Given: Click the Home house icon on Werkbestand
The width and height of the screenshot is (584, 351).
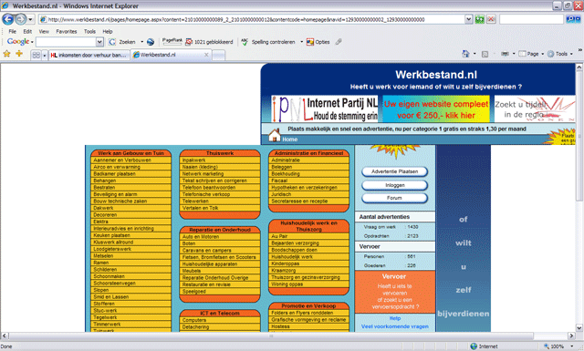Looking at the screenshot, I should point(275,136).
